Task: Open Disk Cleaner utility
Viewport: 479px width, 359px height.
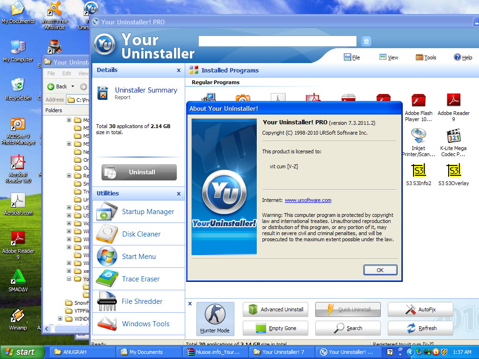Action: click(138, 234)
